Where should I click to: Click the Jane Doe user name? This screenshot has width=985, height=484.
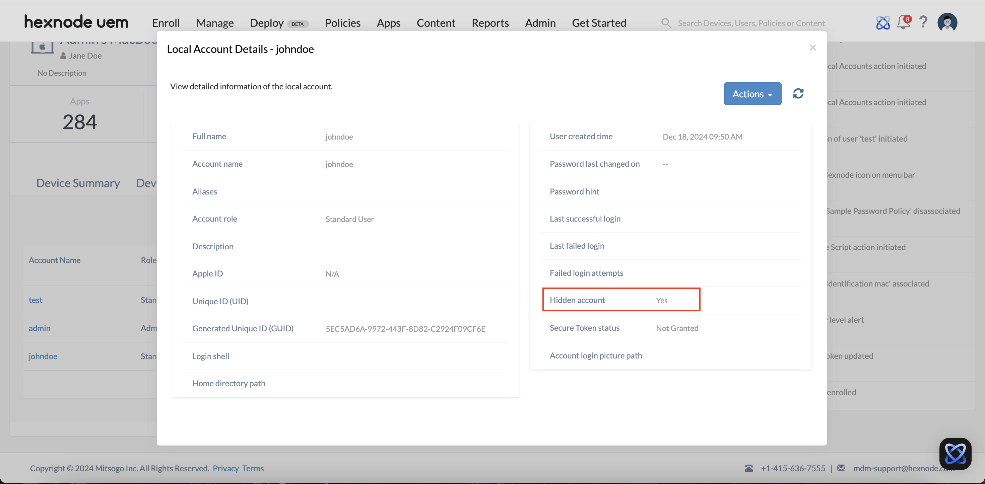85,56
